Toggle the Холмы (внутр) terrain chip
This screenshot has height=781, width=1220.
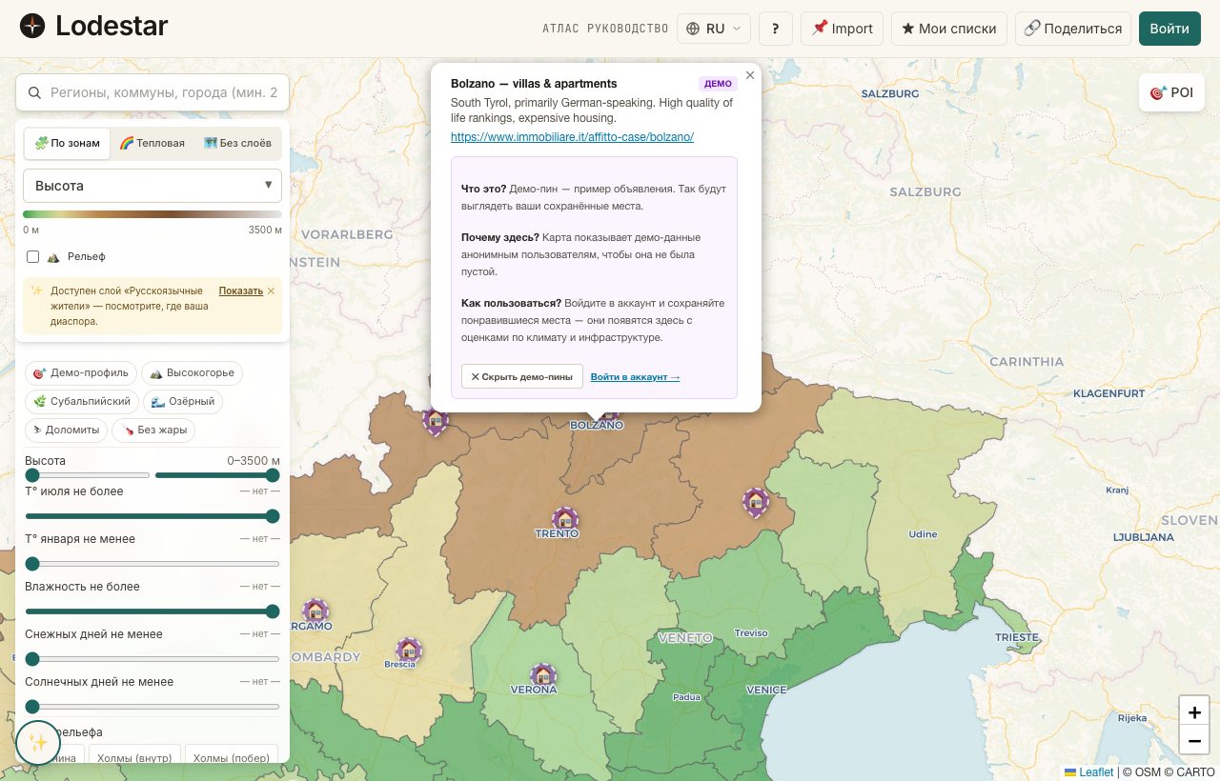point(134,754)
